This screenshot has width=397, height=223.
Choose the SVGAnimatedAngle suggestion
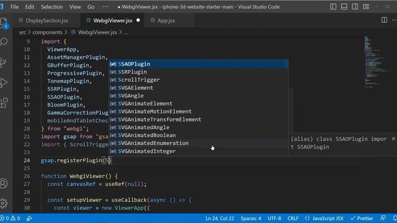pyautogui.click(x=198, y=127)
